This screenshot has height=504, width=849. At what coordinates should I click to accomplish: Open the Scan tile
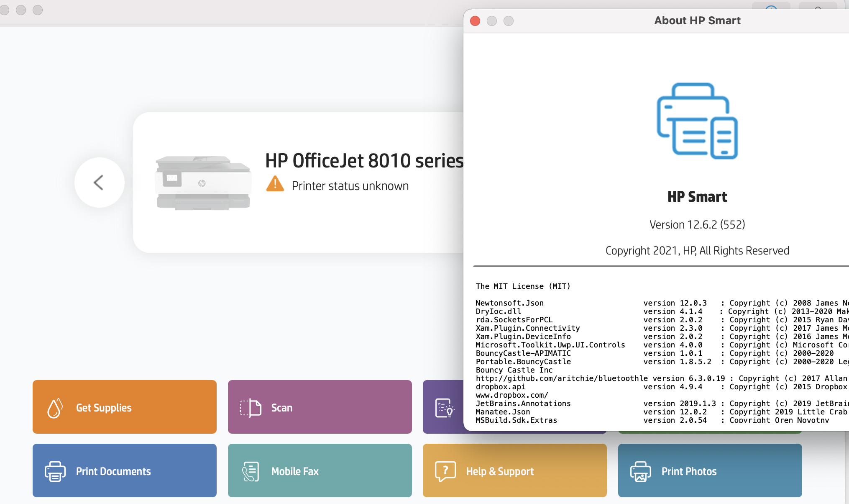[320, 407]
